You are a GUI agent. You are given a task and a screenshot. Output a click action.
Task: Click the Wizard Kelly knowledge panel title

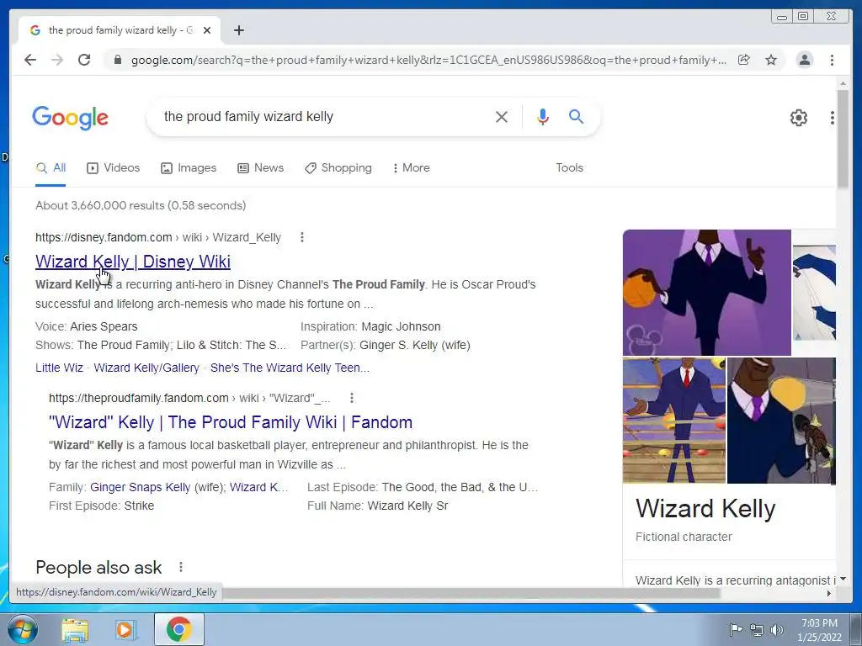pyautogui.click(x=705, y=509)
